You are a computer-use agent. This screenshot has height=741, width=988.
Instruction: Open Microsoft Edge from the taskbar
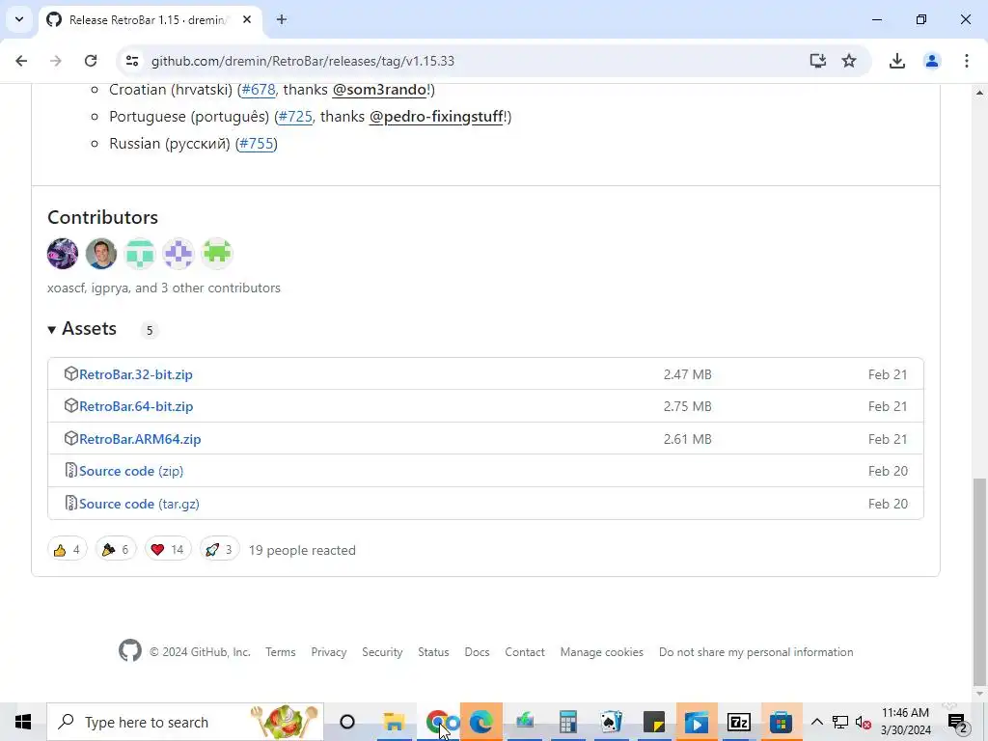481,722
